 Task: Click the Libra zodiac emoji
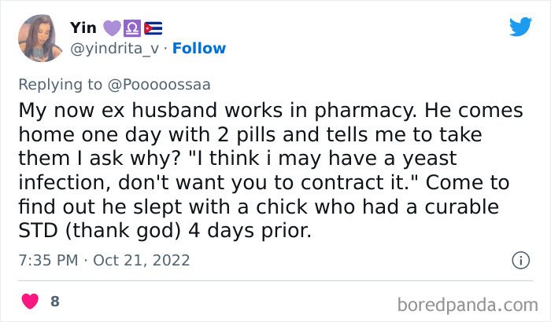click(131, 28)
